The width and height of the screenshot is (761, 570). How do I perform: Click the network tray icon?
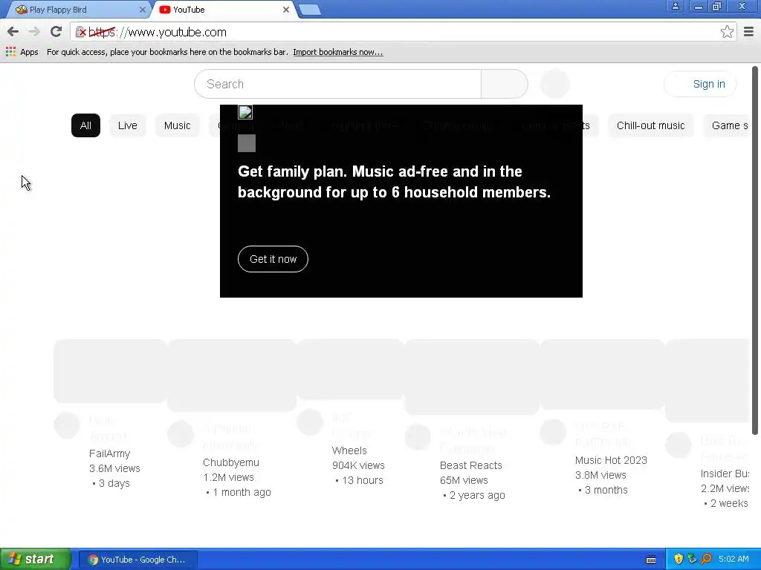click(692, 559)
